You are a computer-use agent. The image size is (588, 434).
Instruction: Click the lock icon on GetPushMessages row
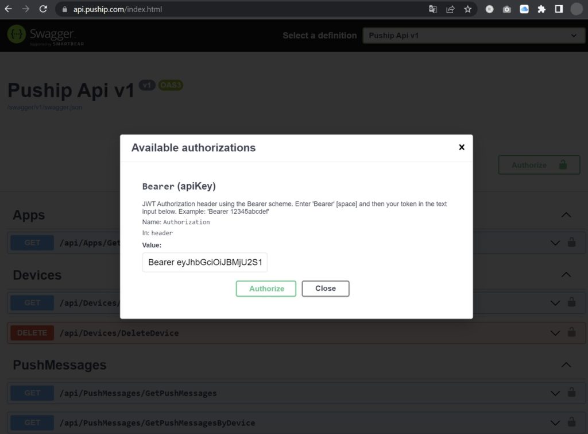point(571,392)
